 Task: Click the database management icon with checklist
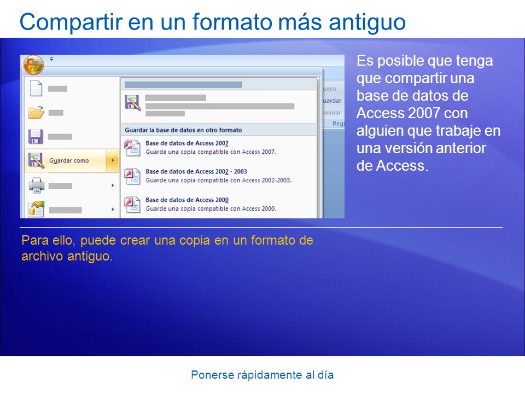coord(36,209)
